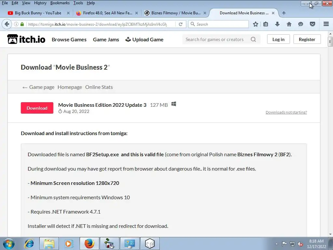333x250 pixels.
Task: Click the green secure padlock icon
Action: [22, 24]
